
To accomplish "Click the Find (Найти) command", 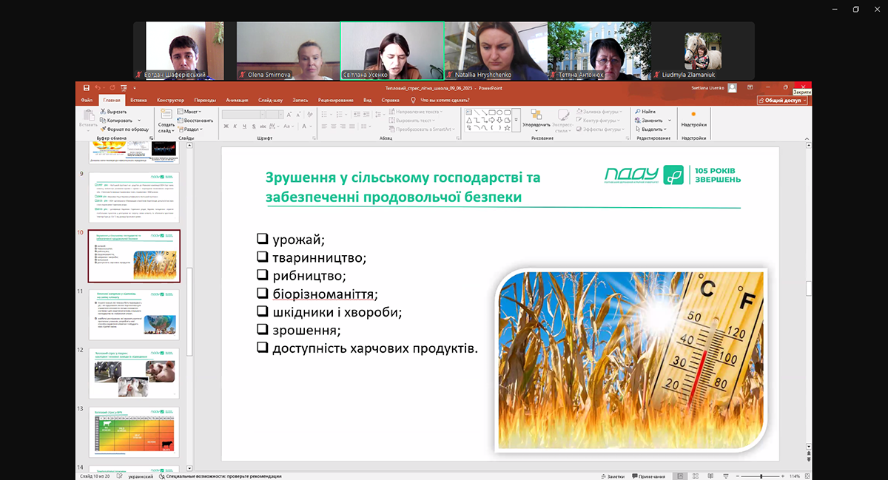I will coord(645,112).
